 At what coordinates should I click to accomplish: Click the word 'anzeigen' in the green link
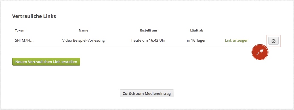(241, 41)
